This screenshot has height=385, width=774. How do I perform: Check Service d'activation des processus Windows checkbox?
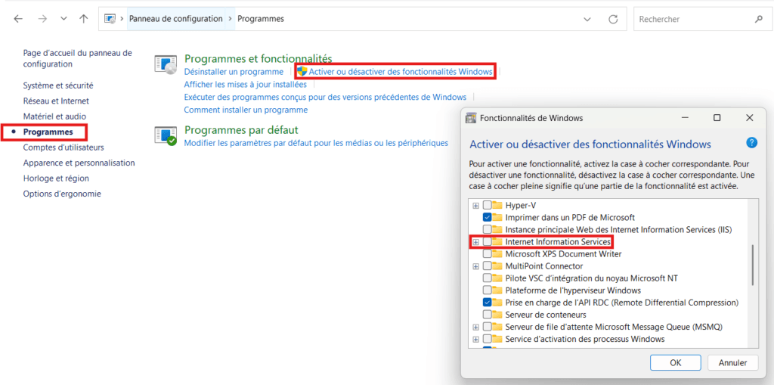coord(488,339)
